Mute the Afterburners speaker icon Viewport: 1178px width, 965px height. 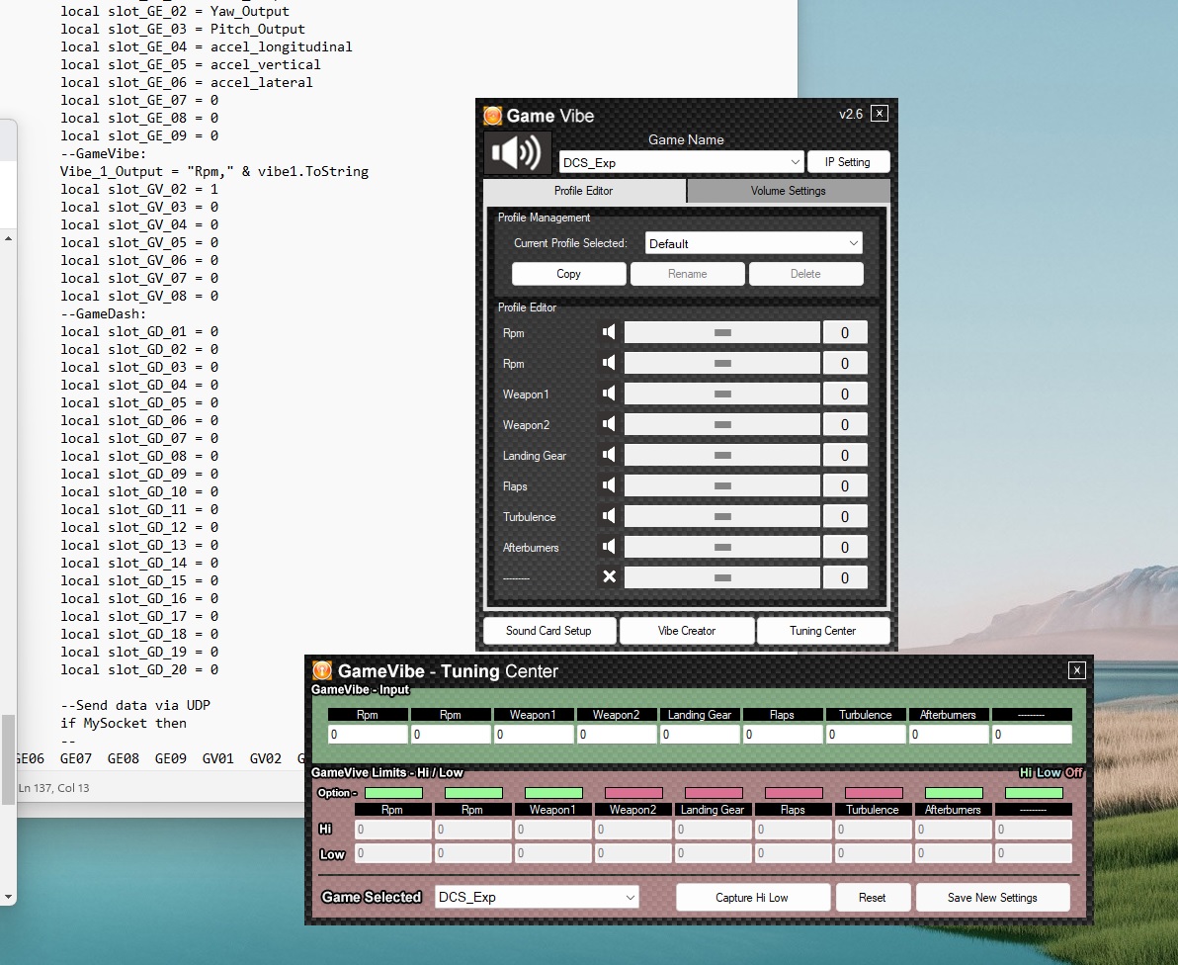609,547
